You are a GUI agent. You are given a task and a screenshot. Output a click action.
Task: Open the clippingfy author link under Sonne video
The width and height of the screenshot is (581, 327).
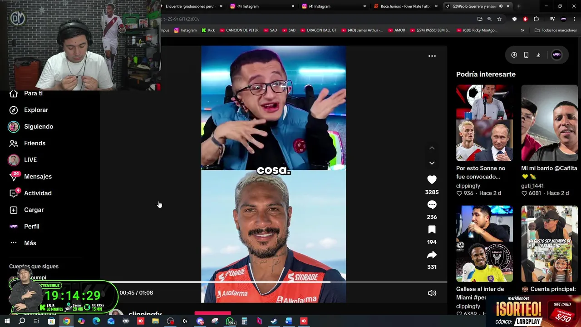pos(468,186)
